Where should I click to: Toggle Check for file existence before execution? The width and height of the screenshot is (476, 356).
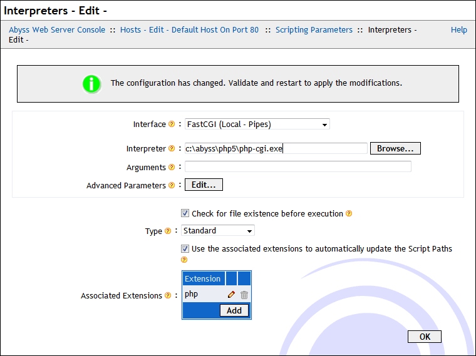(x=185, y=213)
